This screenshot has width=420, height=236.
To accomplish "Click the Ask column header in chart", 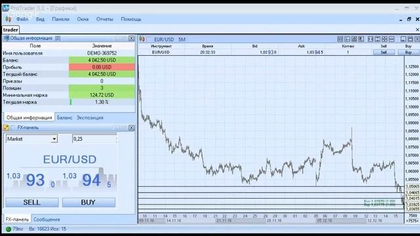I will (301, 46).
